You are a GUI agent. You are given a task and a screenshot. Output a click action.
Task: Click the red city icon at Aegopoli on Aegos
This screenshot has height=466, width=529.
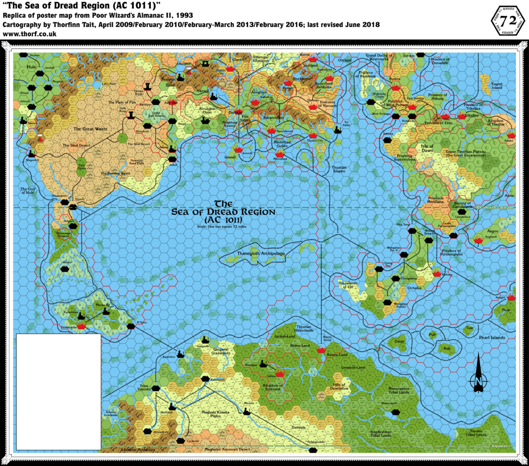pos(478,240)
